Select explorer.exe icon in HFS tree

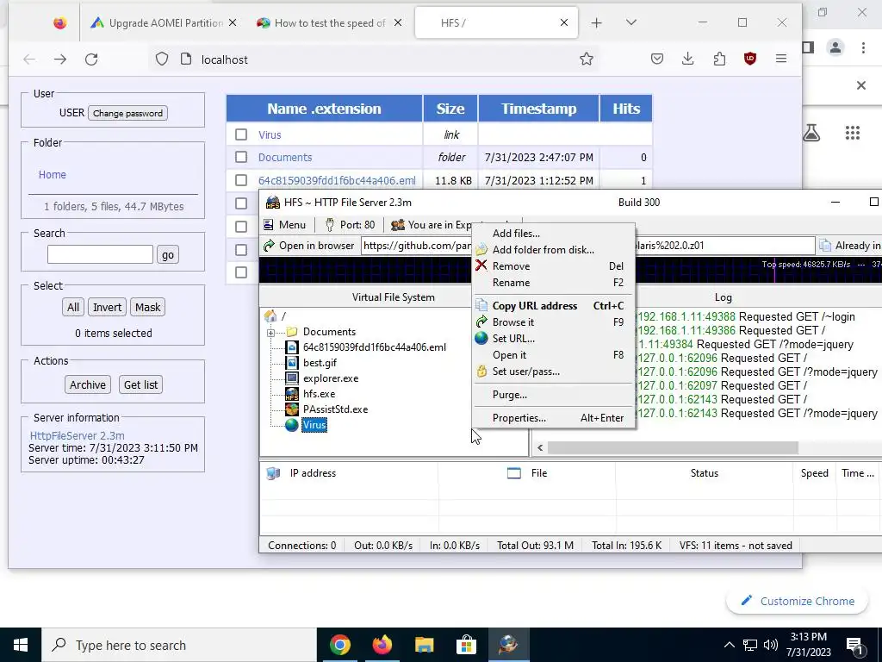point(291,378)
